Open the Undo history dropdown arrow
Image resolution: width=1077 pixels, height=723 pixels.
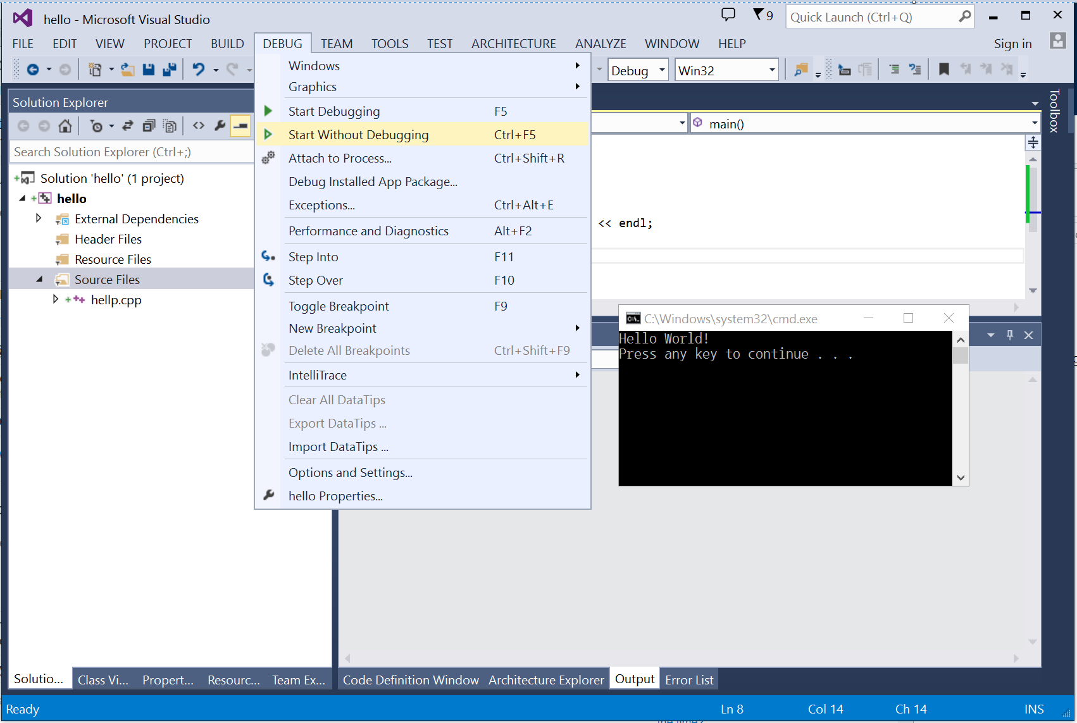tap(216, 70)
